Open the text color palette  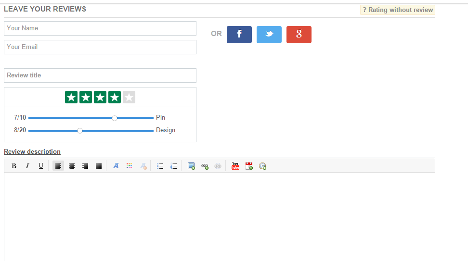pyautogui.click(x=129, y=166)
